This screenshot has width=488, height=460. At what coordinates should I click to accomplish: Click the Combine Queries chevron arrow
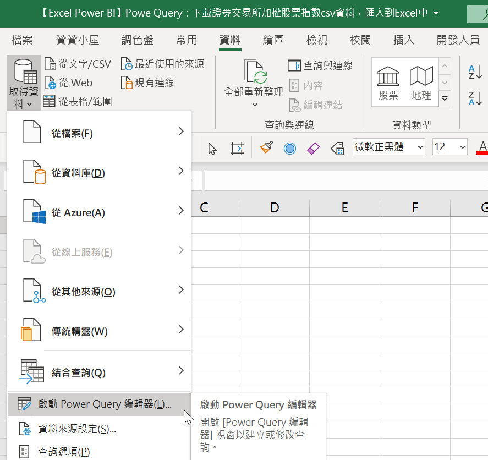click(181, 370)
